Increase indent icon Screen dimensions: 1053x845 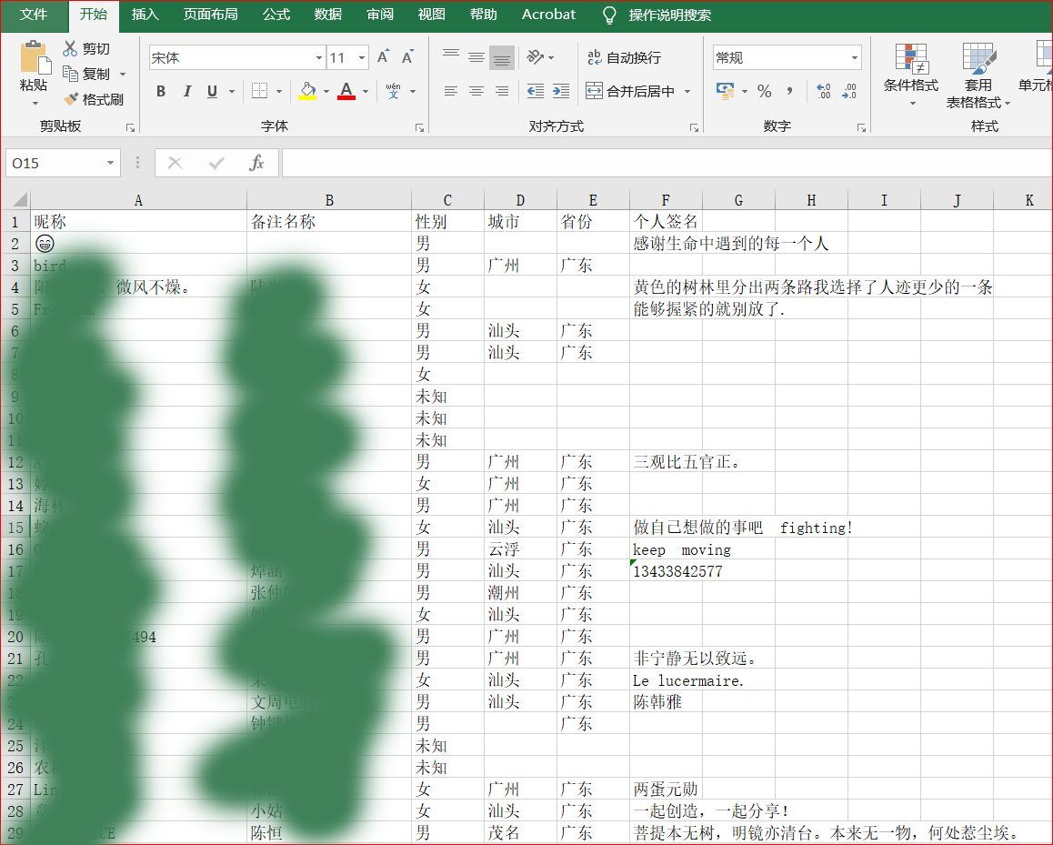coord(561,91)
